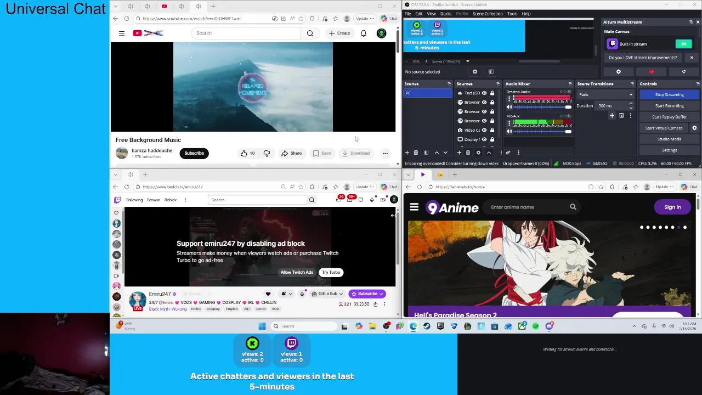Open the YouTube video more actions menu
Image resolution: width=702 pixels, height=395 pixels.
[x=385, y=153]
